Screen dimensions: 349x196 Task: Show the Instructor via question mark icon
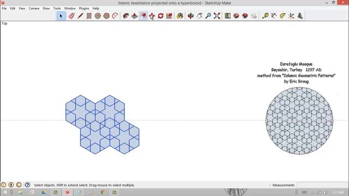pyautogui.click(x=27, y=185)
